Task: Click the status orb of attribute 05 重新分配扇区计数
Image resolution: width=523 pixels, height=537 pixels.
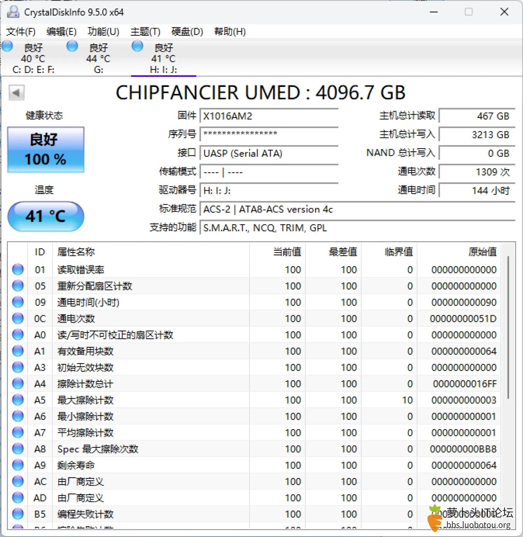Action: tap(18, 286)
